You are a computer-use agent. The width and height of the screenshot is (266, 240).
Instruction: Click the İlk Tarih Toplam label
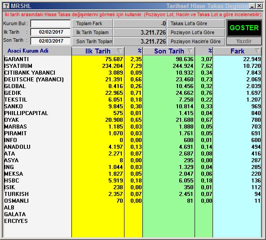[92, 32]
